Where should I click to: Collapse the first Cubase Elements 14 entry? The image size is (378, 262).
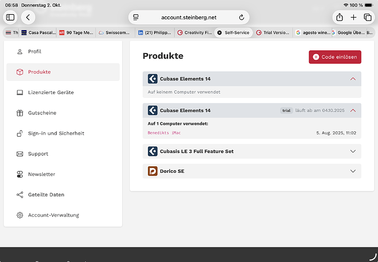point(352,79)
